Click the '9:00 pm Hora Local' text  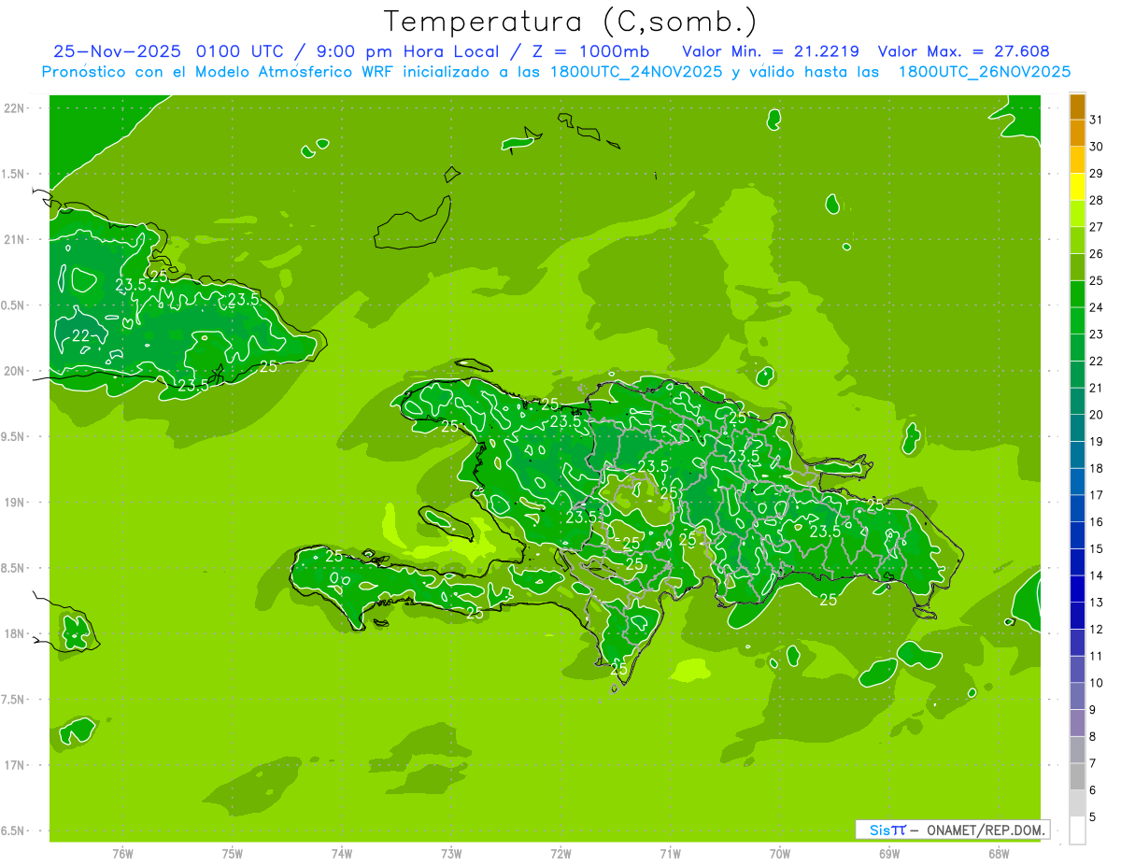pos(409,51)
